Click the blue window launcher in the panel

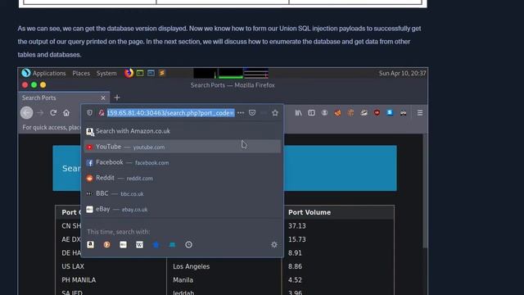point(151,73)
